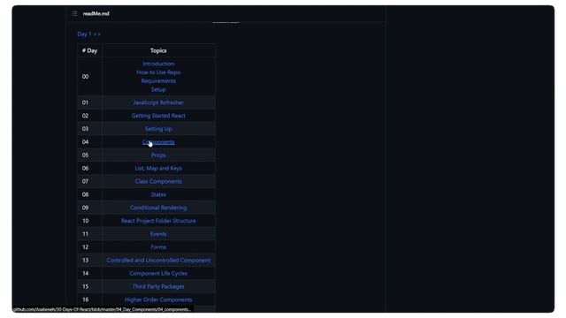Open the Conditional Rendering link
This screenshot has height=318, width=566.
[x=158, y=208]
